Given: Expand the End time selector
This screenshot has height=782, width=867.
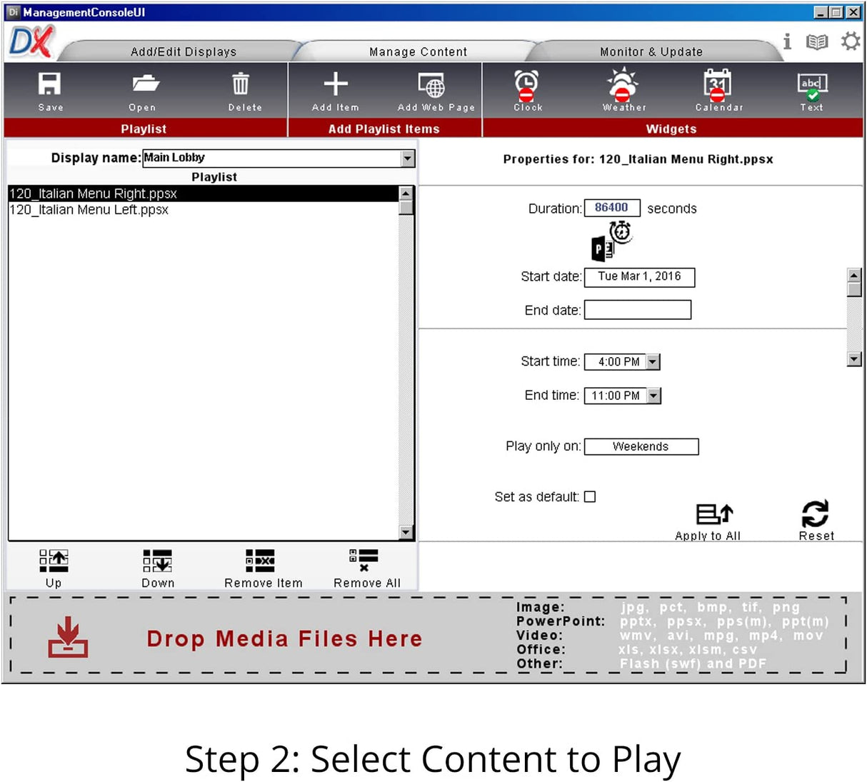Looking at the screenshot, I should point(651,395).
